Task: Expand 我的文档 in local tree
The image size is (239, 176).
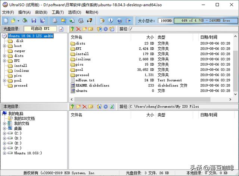Action: click(x=4, y=123)
